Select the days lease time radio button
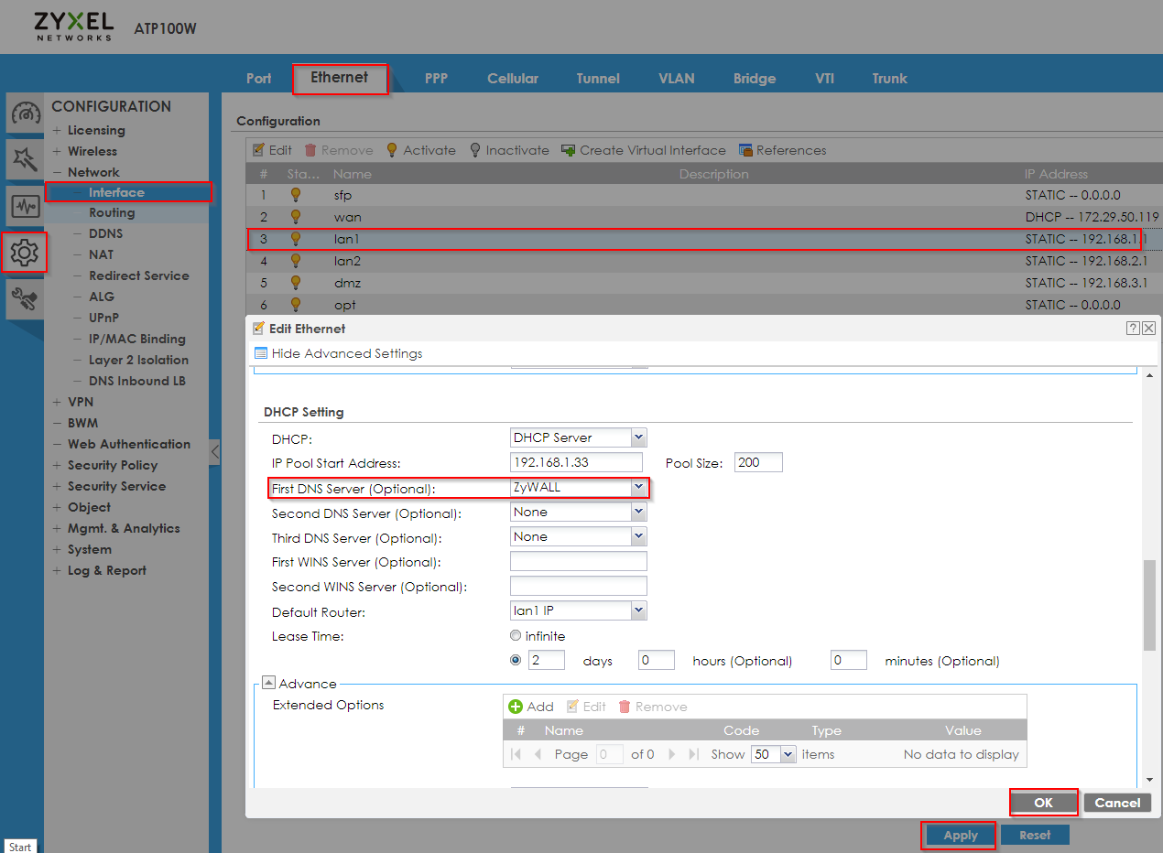Viewport: 1163px width, 853px height. pyautogui.click(x=516, y=659)
